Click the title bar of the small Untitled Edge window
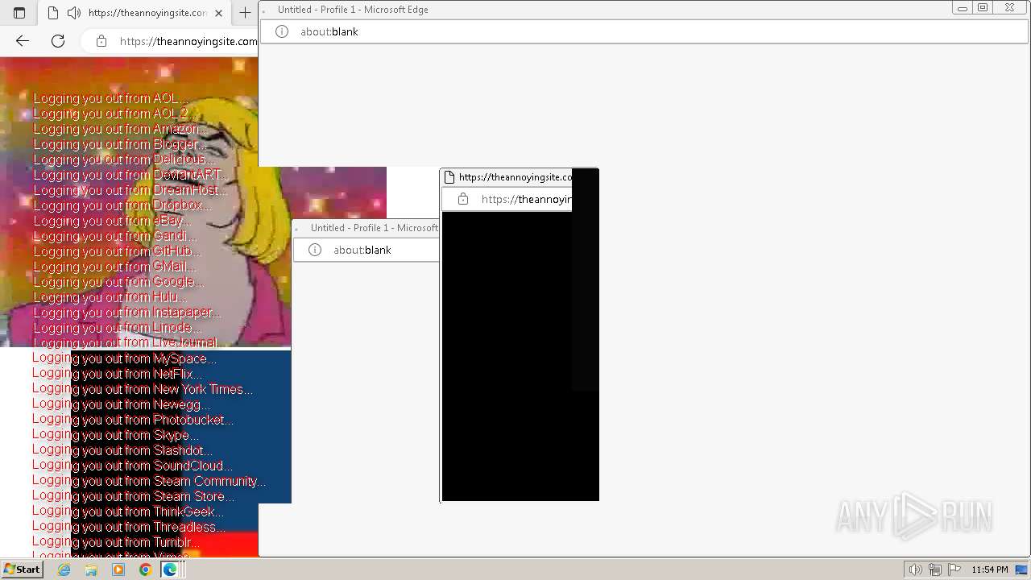Image resolution: width=1031 pixels, height=580 pixels. [366, 228]
